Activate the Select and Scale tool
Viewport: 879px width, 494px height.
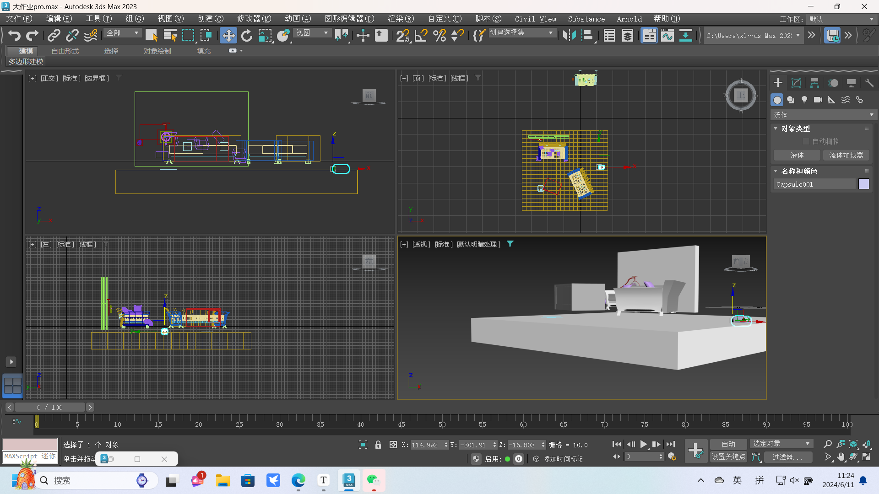265,35
